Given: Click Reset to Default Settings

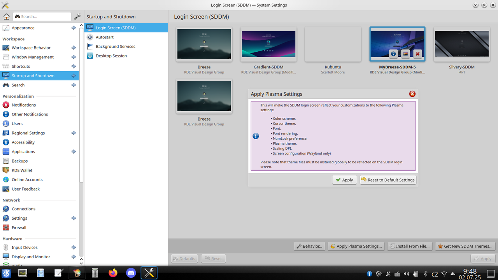Looking at the screenshot, I should (x=388, y=180).
